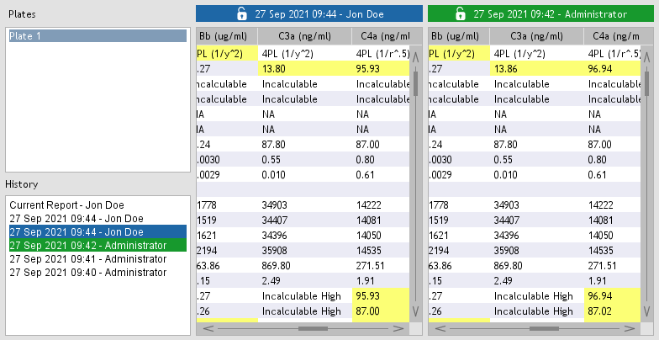Click up arrow of Administrator panel vertical scrollbar
659x340 pixels.
pos(647,57)
